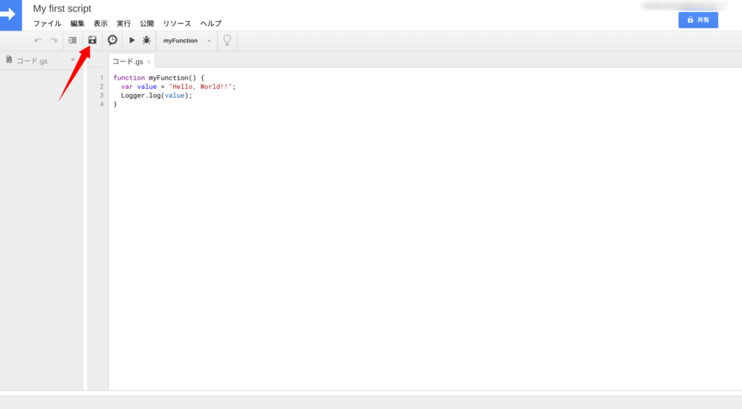Viewport: 742px width, 409px height.
Task: Click the "Hello, World!!" string in code
Action: click(200, 87)
